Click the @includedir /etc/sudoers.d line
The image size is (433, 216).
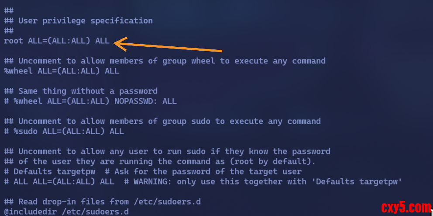pos(66,212)
